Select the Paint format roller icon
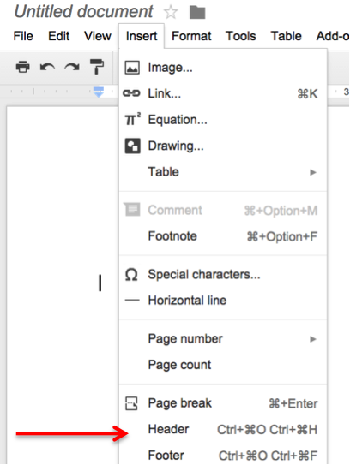The width and height of the screenshot is (350, 465). [97, 67]
